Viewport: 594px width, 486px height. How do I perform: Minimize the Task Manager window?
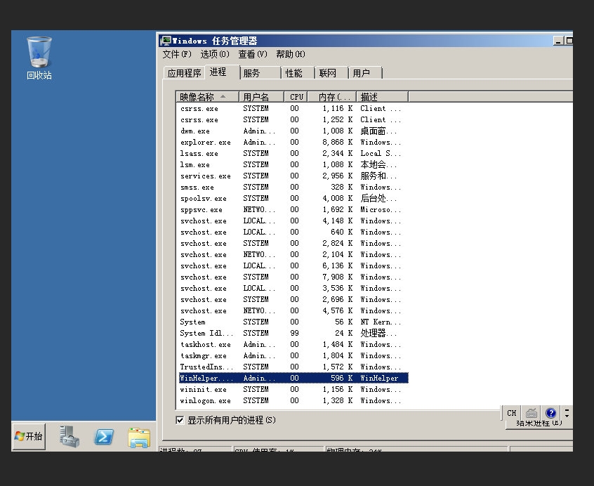pos(558,41)
